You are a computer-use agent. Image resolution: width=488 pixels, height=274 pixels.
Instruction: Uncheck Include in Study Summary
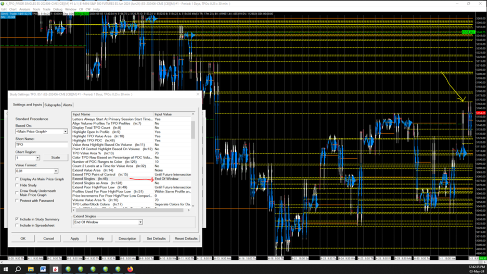tap(17, 219)
